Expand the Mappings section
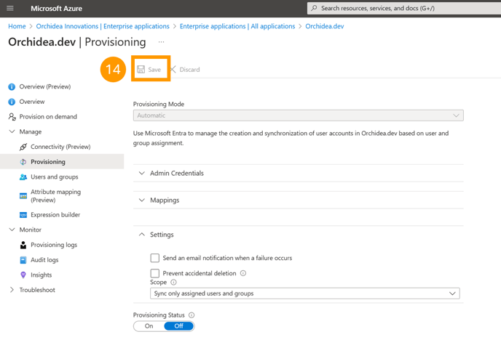Image resolution: width=501 pixels, height=361 pixels. 298,200
